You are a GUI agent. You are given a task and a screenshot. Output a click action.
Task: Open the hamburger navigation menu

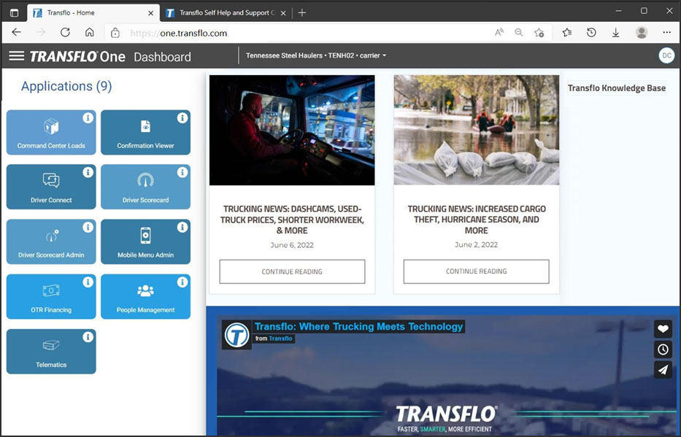[17, 56]
